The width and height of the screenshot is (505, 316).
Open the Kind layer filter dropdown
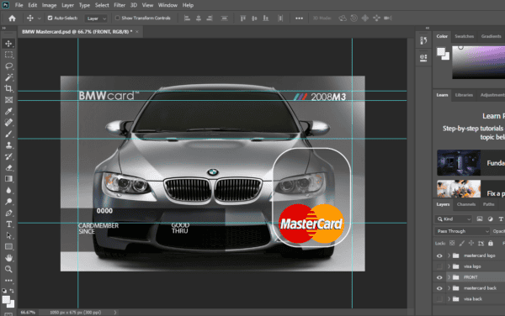point(453,219)
